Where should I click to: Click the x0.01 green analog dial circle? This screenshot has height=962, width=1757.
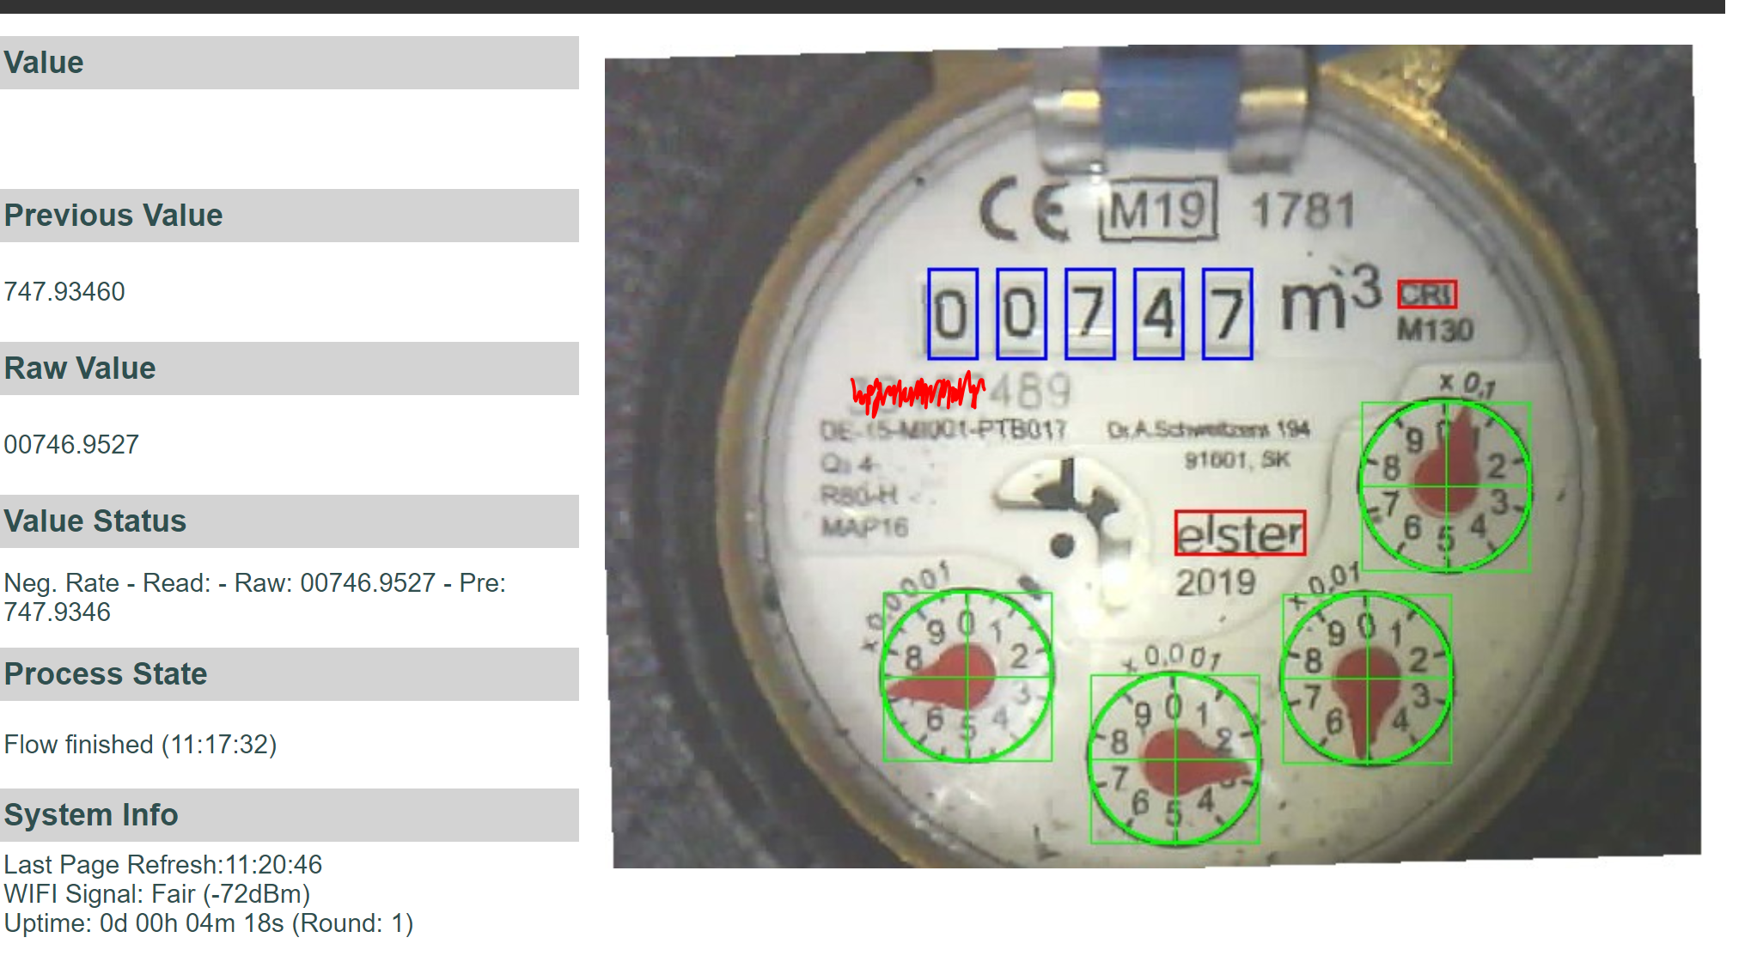(x=1367, y=678)
